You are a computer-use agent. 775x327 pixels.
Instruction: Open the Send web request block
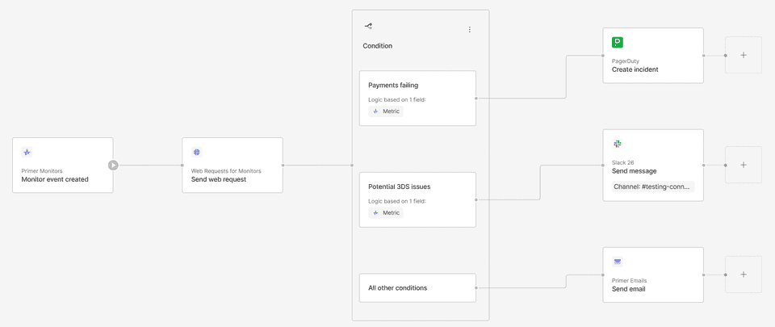[x=232, y=165]
